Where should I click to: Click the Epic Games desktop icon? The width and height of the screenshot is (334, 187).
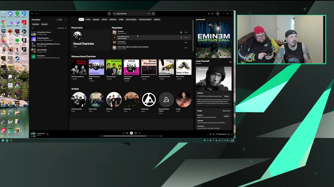point(3,31)
